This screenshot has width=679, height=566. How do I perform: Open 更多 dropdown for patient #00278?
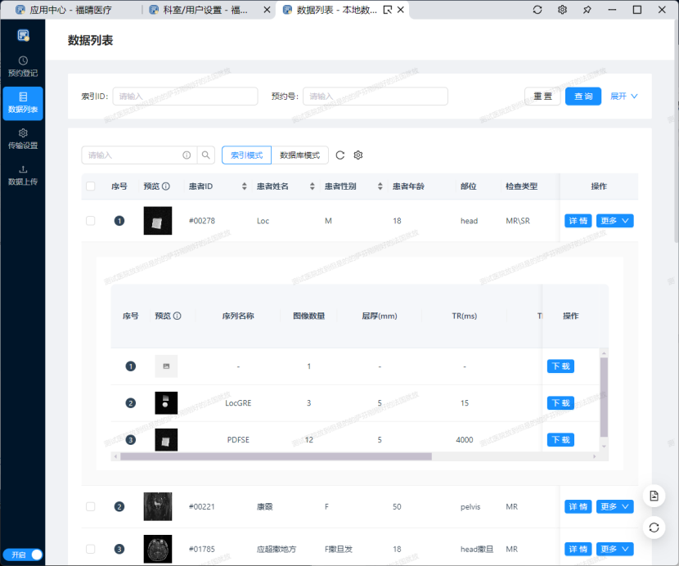coord(614,221)
